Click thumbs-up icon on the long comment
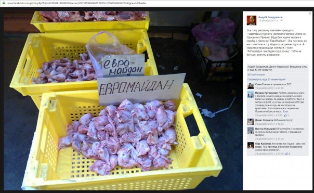Screen dimensions: 314x193 coord(285,115)
